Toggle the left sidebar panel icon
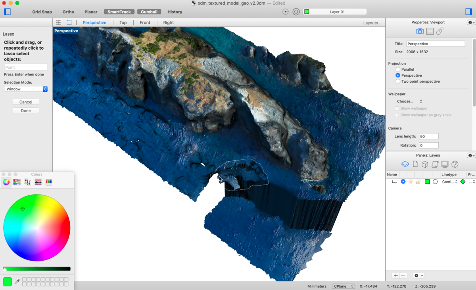Viewport: 476px width, 290px height. 7,12
